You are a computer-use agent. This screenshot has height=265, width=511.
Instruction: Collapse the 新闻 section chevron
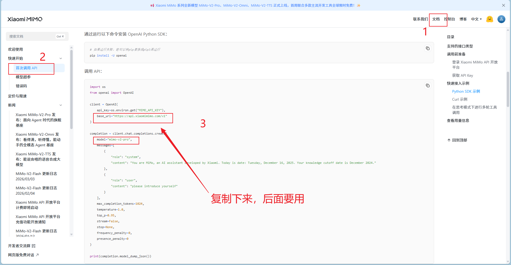61,105
